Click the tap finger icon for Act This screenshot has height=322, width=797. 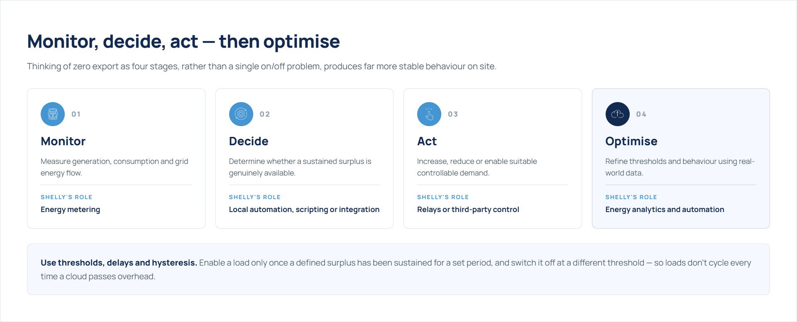point(429,114)
